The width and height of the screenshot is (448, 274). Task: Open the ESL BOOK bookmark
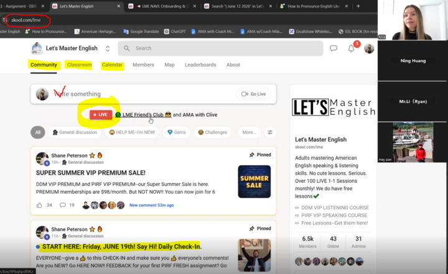click(358, 32)
